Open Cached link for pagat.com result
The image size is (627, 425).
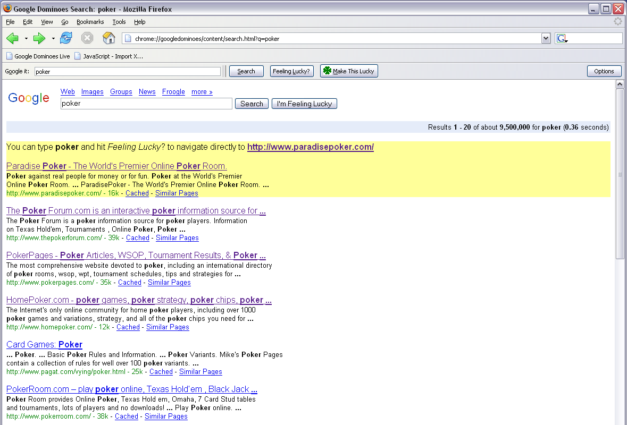(161, 372)
